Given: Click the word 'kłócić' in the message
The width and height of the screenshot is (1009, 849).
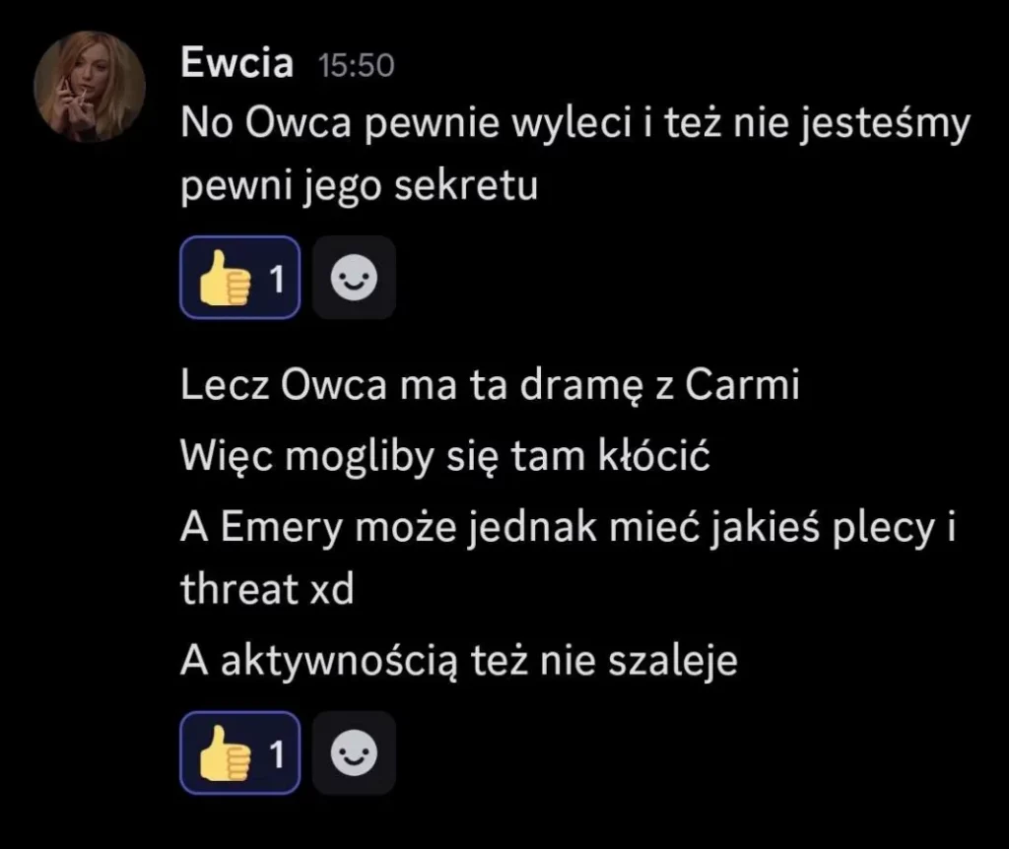Looking at the screenshot, I should click(x=654, y=455).
